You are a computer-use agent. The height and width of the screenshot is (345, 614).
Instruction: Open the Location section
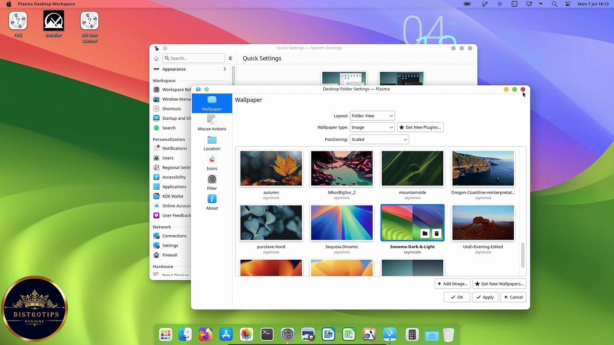click(212, 143)
